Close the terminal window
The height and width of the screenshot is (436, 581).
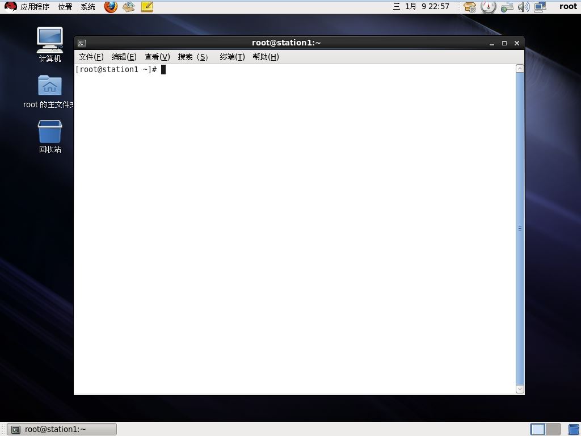(x=517, y=43)
